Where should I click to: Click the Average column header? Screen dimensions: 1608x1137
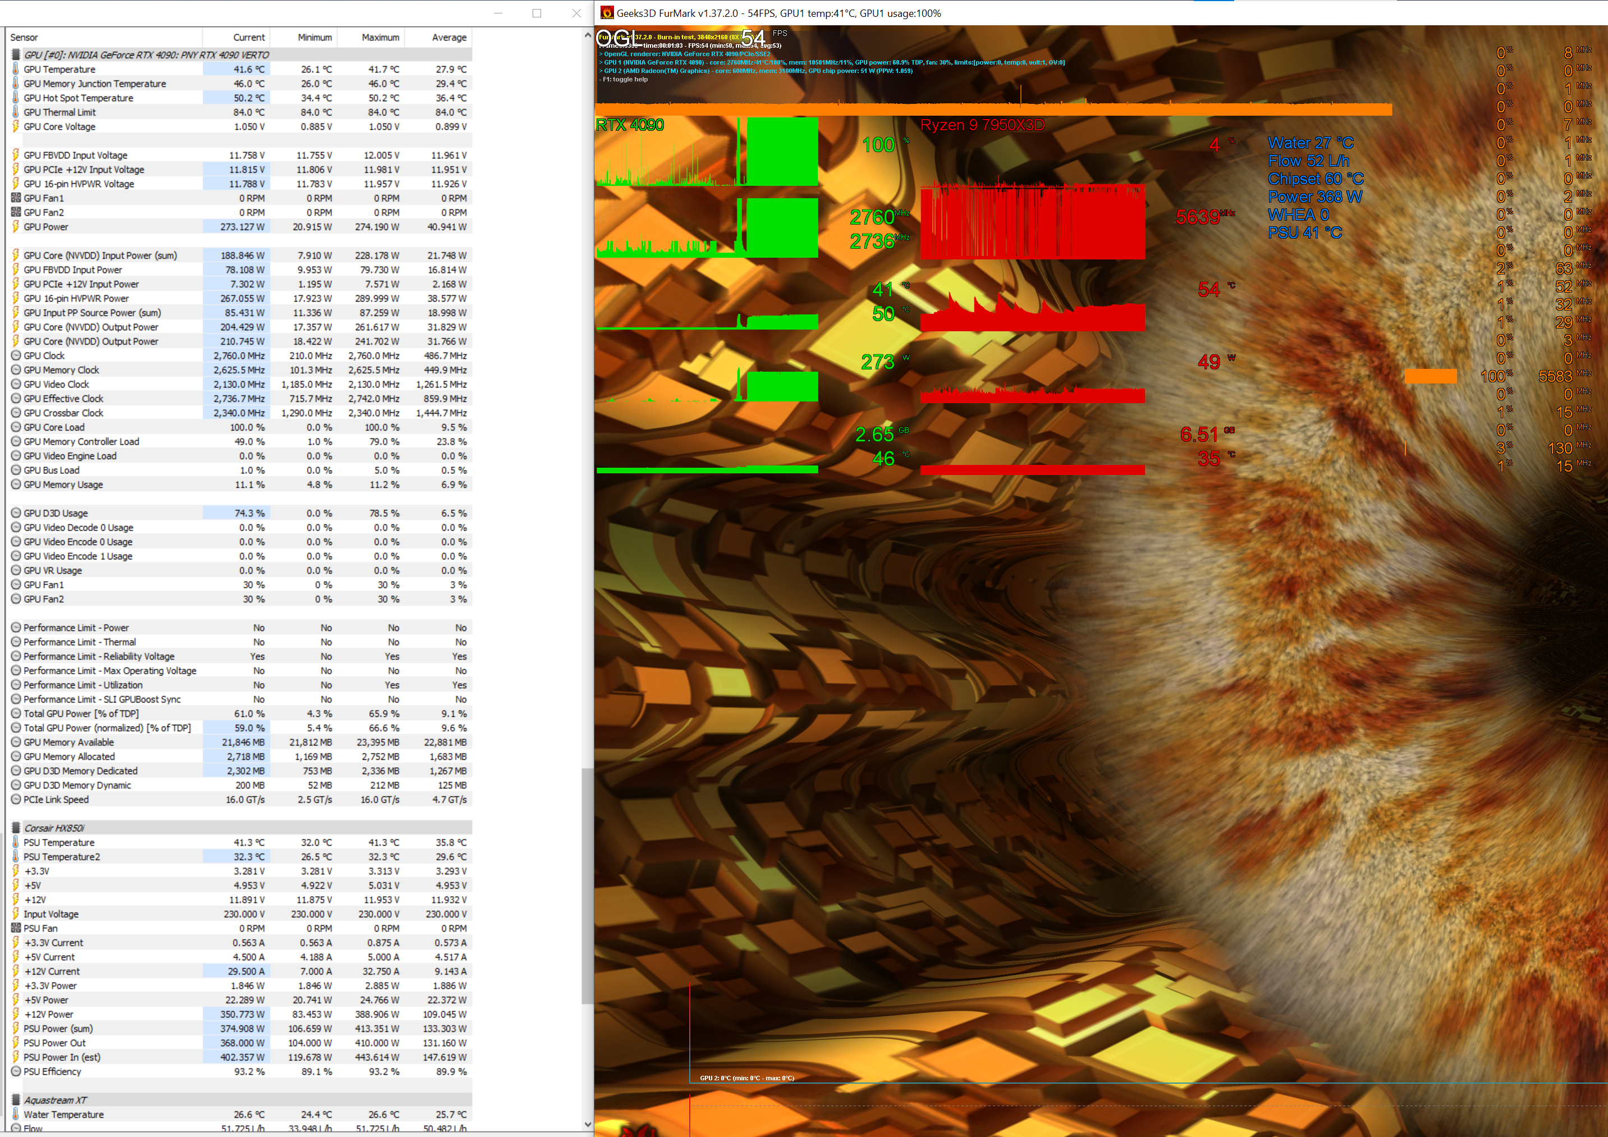[449, 38]
